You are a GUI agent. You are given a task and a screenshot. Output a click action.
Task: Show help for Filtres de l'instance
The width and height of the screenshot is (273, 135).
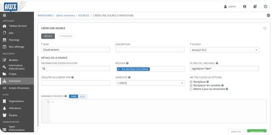pos(217,63)
